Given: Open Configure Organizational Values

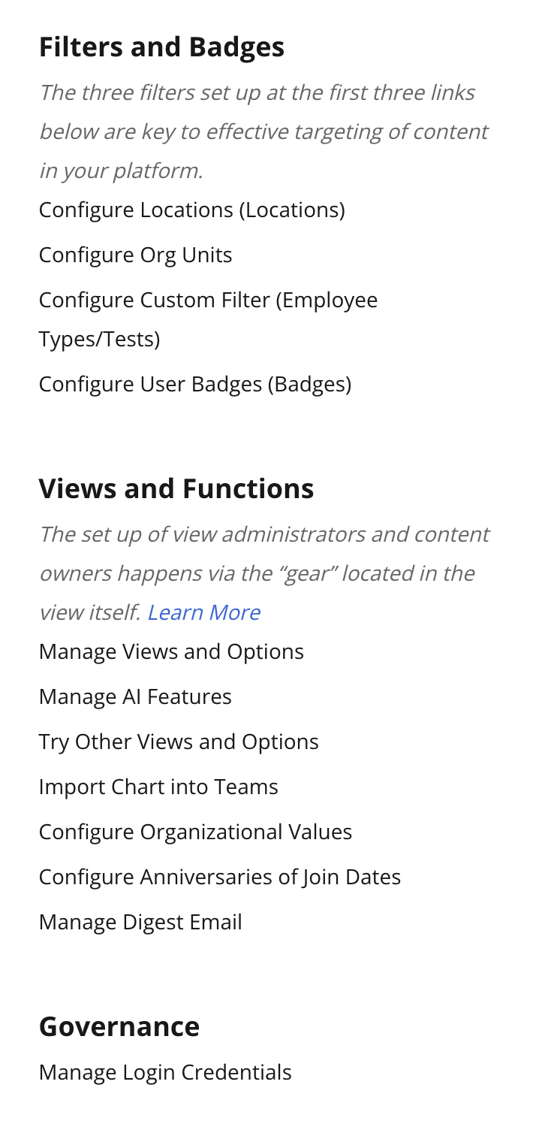Looking at the screenshot, I should 195,832.
